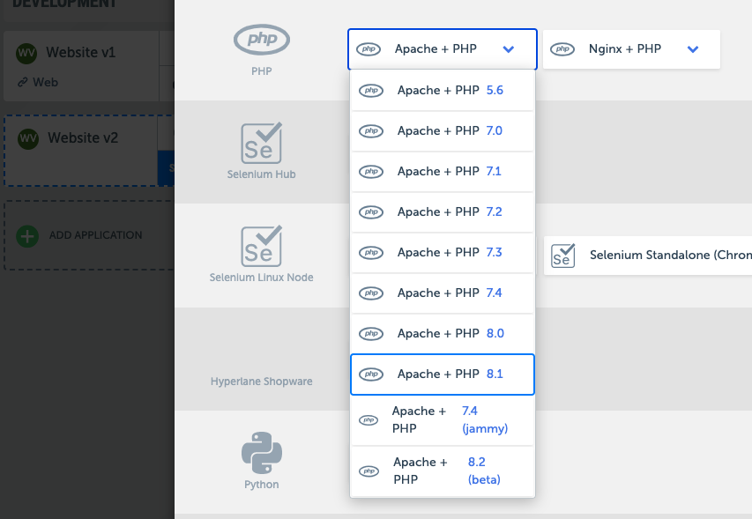Click the large PHP logo icon

pos(261,40)
